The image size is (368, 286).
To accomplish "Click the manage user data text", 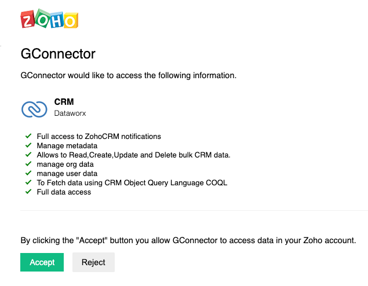I will coord(67,174).
